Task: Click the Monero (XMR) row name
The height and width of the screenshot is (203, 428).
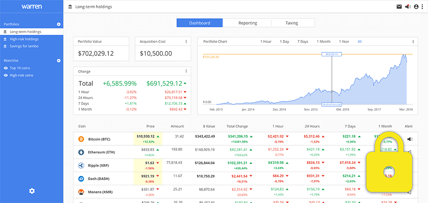Action: [100, 192]
